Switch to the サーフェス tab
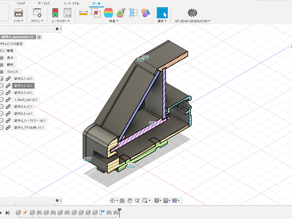The image size is (292, 219). pos(44,3)
